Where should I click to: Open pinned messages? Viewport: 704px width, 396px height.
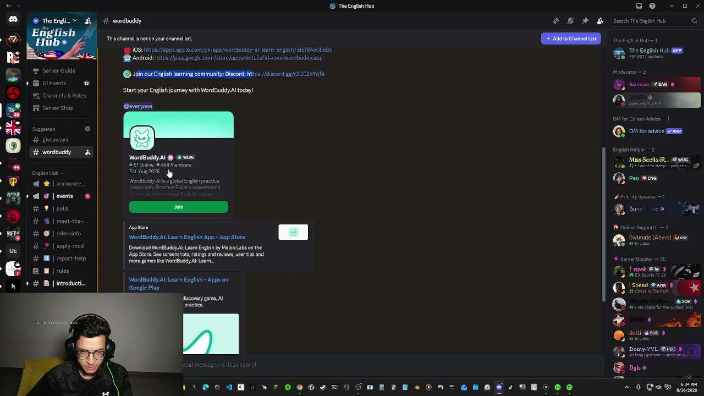pos(585,21)
